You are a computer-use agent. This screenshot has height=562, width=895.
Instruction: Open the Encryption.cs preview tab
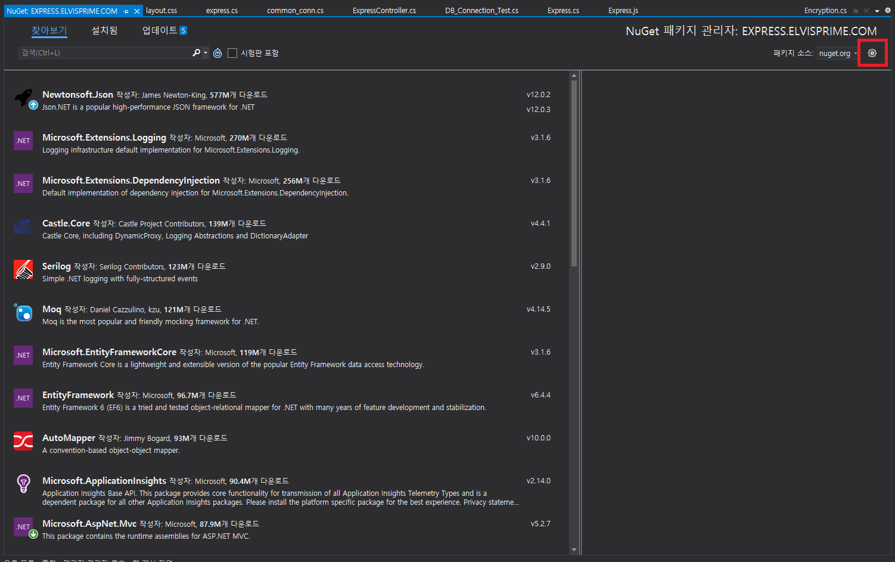825,11
